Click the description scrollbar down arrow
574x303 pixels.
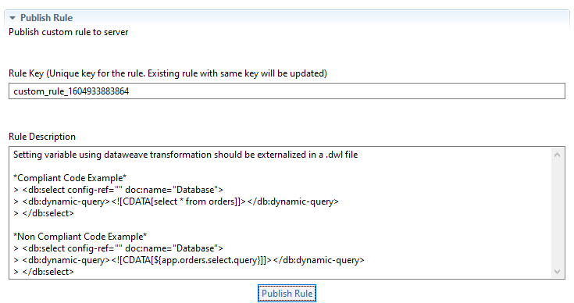pyautogui.click(x=557, y=272)
